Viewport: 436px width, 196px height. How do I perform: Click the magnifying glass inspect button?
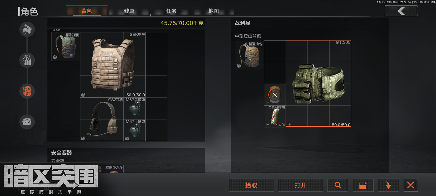338,185
